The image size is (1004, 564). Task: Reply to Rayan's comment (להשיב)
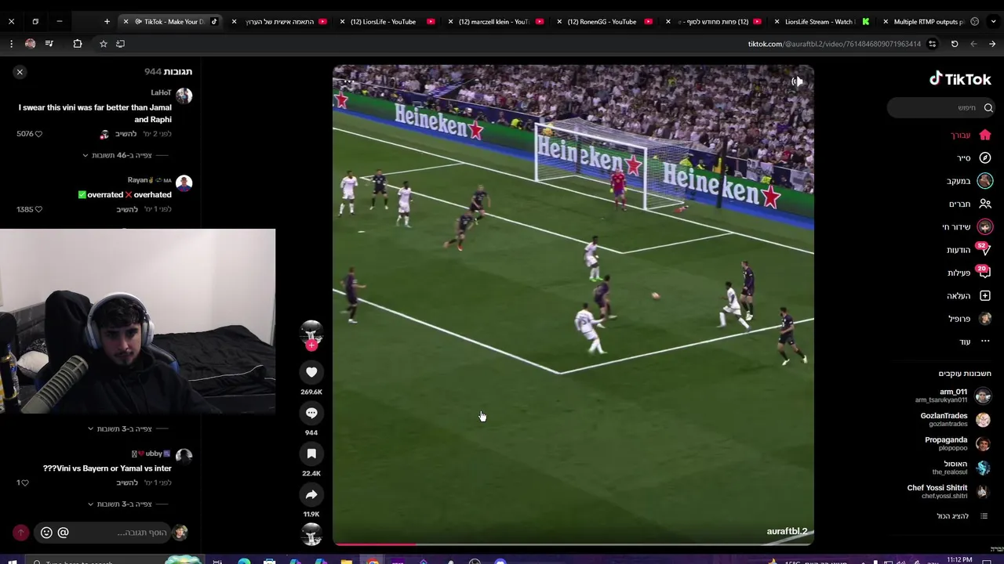click(127, 209)
